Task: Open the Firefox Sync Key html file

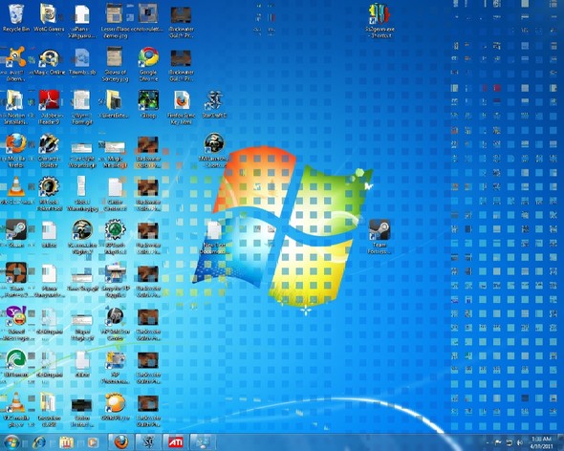Action: point(182,107)
